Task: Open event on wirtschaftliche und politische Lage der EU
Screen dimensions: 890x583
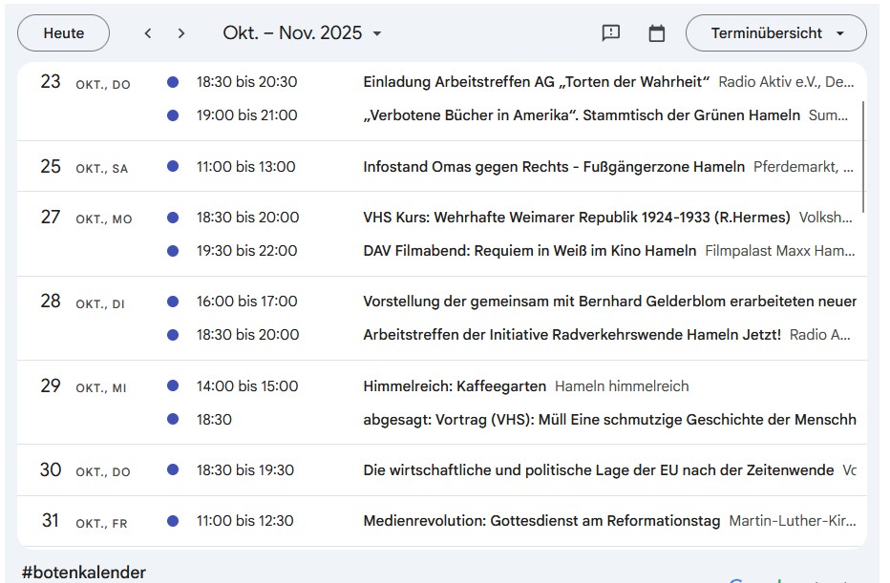Action: (598, 470)
